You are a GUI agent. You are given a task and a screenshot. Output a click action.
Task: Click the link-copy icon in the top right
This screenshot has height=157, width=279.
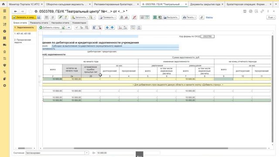pos(262,11)
